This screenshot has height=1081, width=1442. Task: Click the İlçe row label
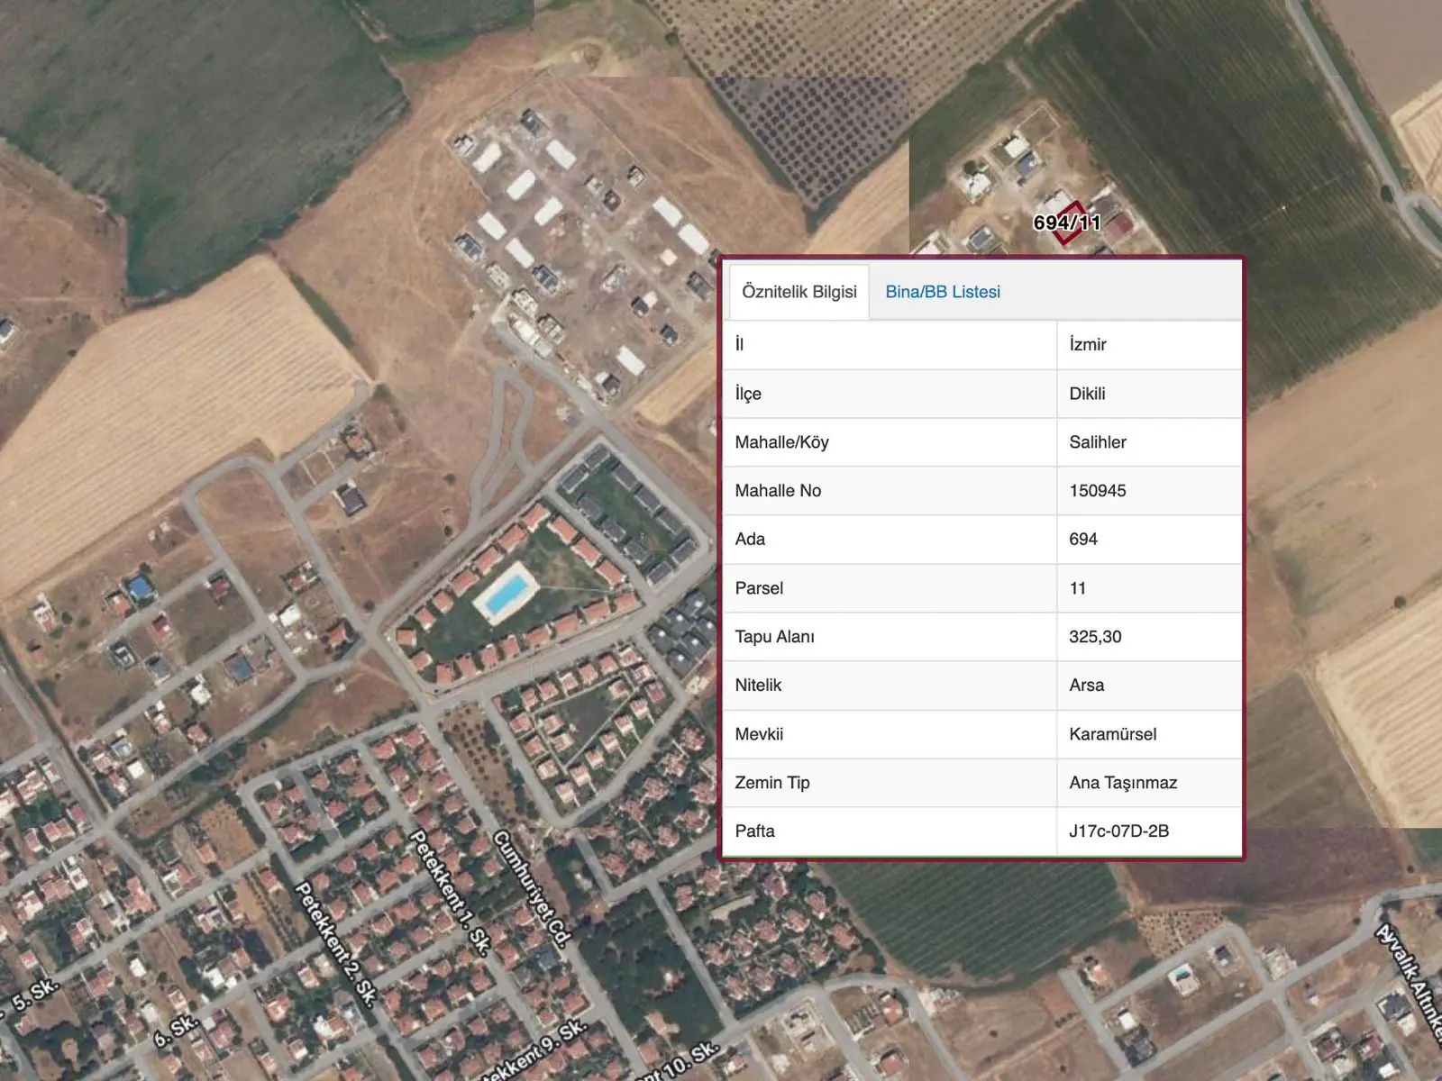[x=748, y=394]
